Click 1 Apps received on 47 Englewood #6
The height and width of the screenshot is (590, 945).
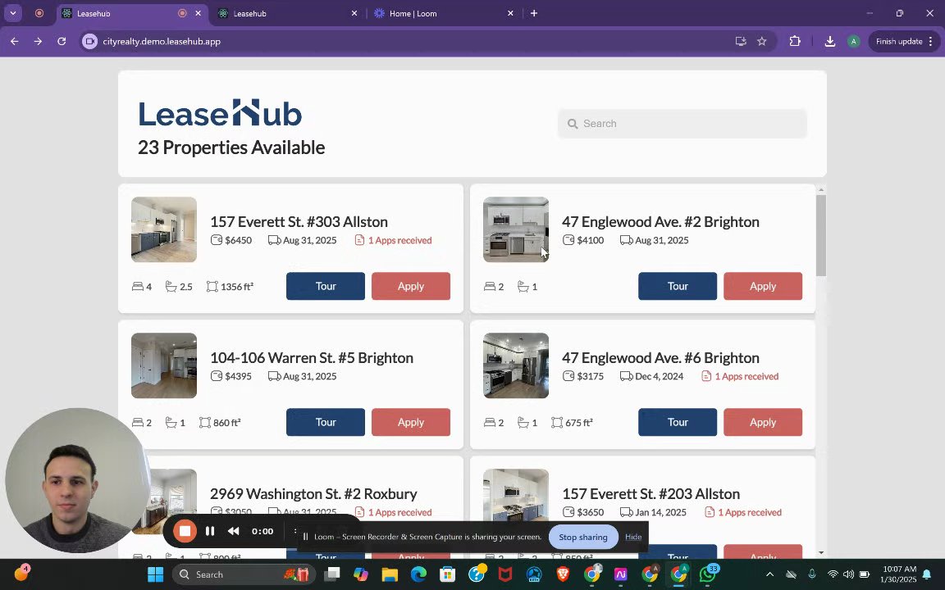740,376
